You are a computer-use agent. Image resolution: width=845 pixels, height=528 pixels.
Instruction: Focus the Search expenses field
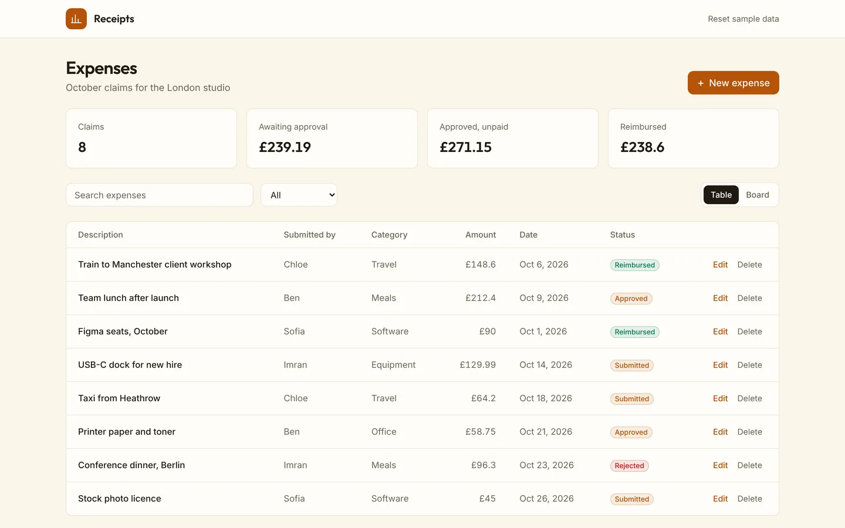tap(160, 195)
